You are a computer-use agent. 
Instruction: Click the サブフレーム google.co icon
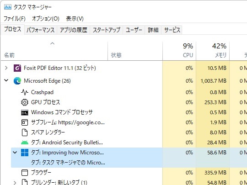point(25,122)
